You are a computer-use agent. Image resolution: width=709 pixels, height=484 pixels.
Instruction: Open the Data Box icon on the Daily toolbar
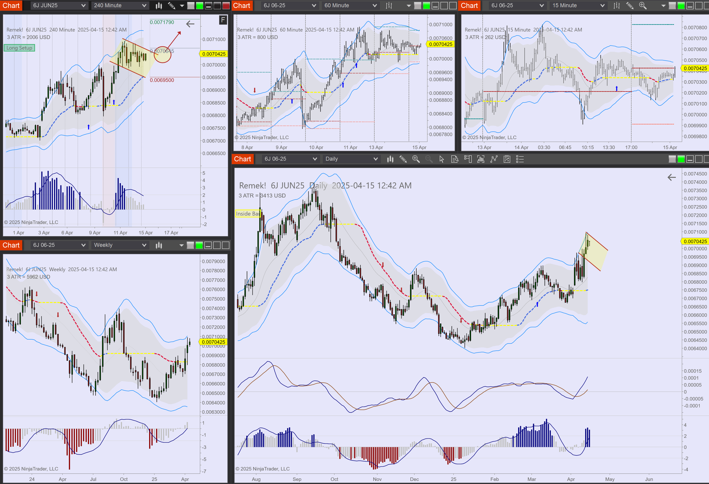[455, 159]
